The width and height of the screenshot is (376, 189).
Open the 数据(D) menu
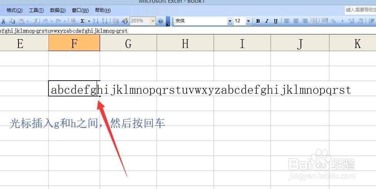(58, 10)
